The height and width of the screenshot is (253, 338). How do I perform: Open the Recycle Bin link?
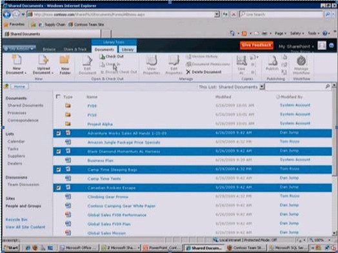point(16,219)
